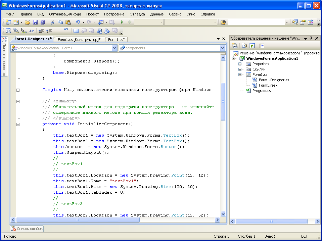This screenshot has width=322, height=241.
Task: Refresh the Solution Explorer
Action: pos(252,46)
